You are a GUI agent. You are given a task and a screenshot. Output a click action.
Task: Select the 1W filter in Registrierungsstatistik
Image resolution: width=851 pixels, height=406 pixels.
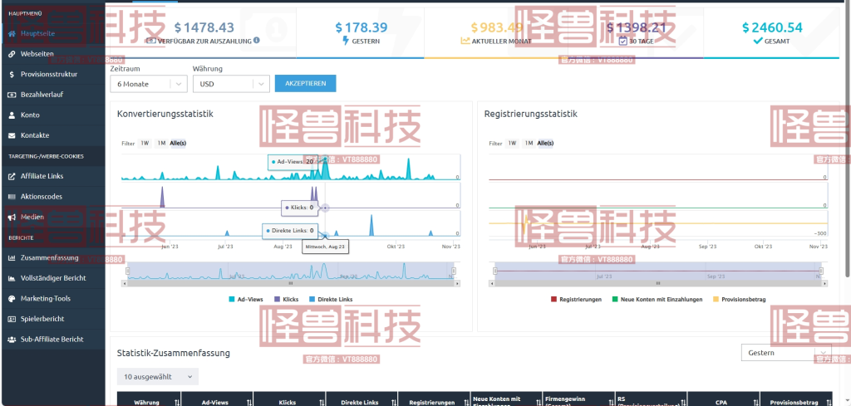click(x=512, y=144)
